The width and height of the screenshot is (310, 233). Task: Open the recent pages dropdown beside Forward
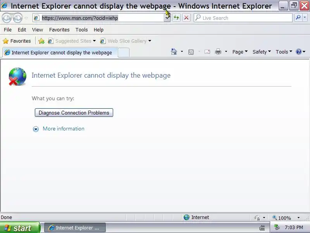tap(26, 18)
